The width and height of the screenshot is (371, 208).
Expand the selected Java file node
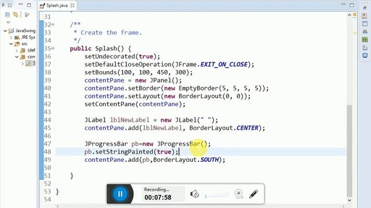tap(23, 63)
